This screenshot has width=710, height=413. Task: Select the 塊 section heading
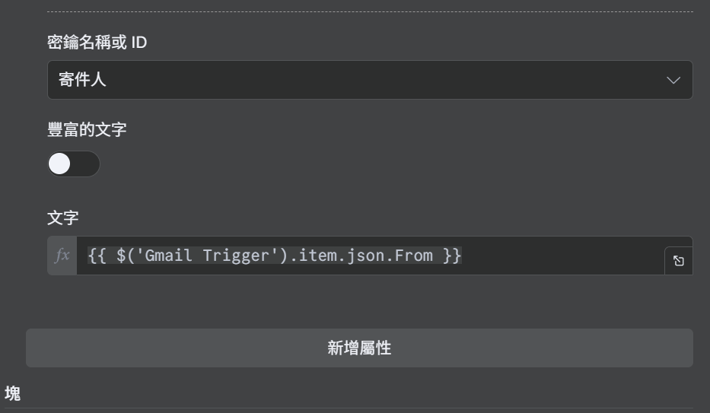[x=13, y=393]
